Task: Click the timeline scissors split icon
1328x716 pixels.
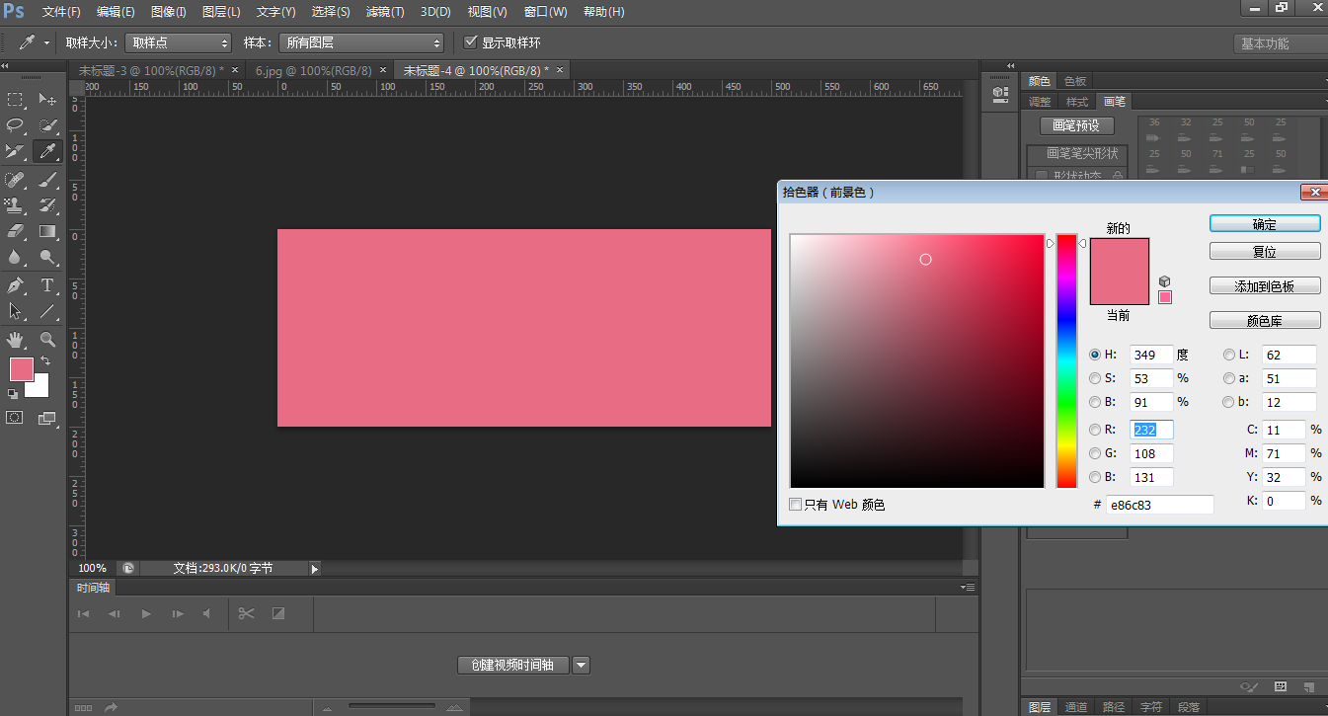Action: (246, 613)
